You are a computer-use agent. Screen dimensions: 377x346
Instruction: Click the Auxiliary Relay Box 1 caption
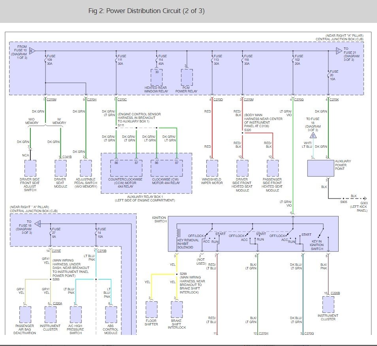pos(145,198)
